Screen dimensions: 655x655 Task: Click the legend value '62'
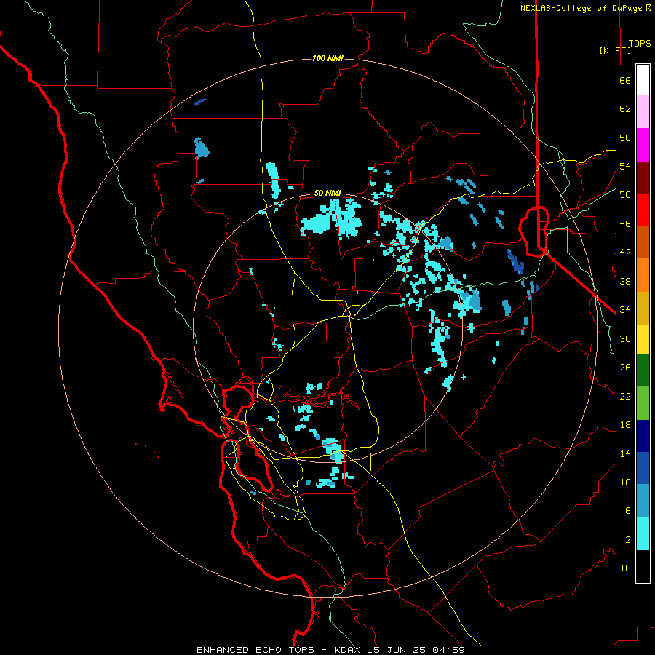pyautogui.click(x=625, y=109)
